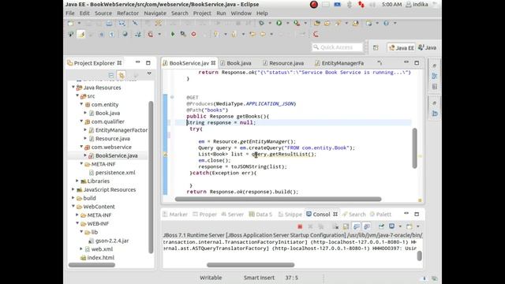Toggle Show Console When Standard Error Changes
Screen dimensions: 505x284
(x=366, y=226)
